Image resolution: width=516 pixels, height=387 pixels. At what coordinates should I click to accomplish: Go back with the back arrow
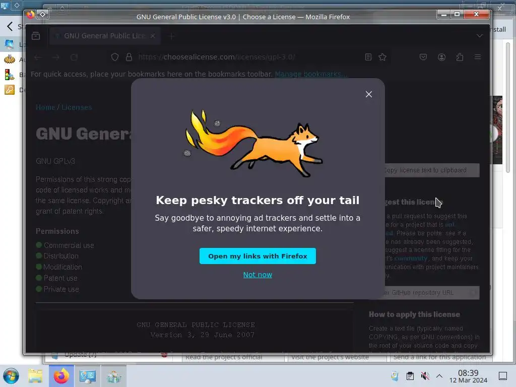point(38,57)
